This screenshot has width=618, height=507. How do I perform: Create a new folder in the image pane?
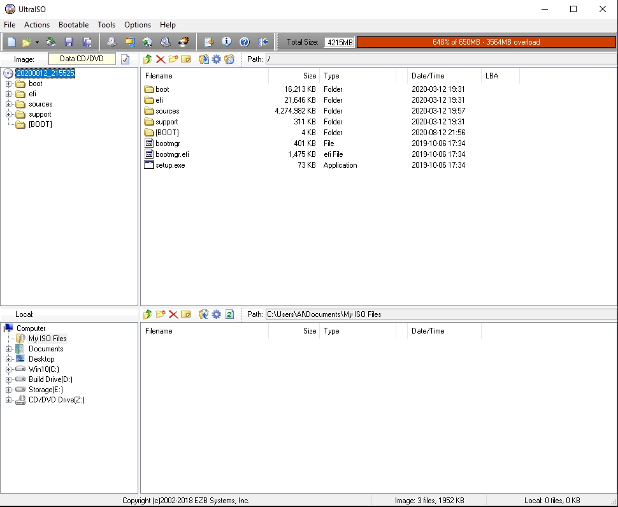(173, 59)
